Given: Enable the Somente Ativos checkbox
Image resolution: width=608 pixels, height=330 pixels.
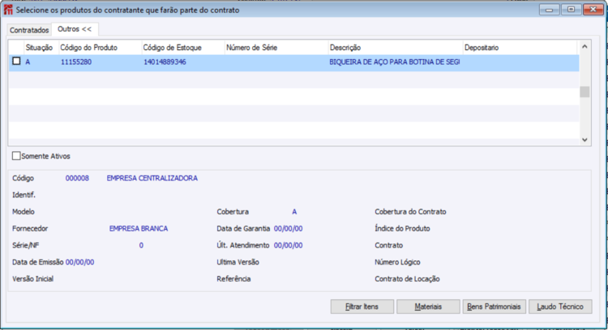Looking at the screenshot, I should (x=16, y=156).
